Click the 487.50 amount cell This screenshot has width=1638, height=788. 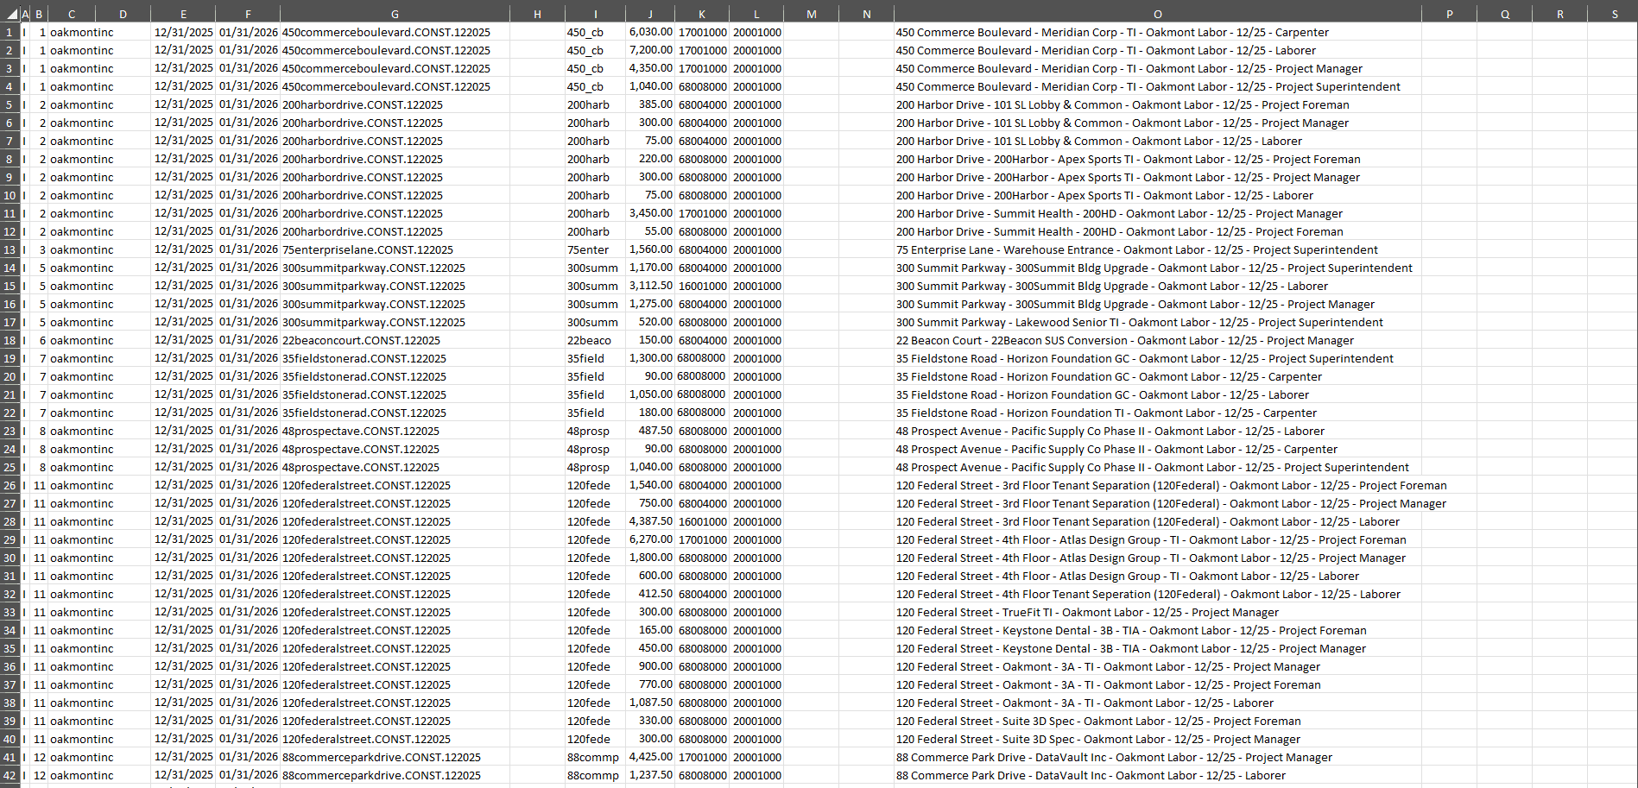(x=650, y=431)
